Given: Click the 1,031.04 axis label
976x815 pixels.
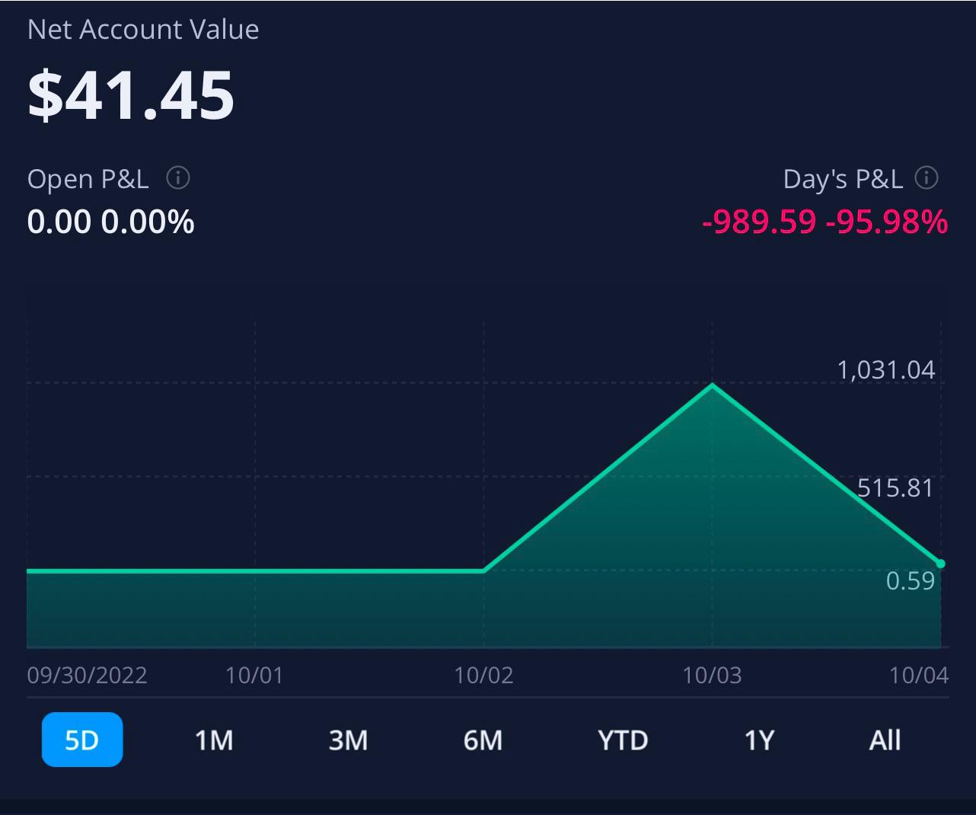Looking at the screenshot, I should point(885,370).
